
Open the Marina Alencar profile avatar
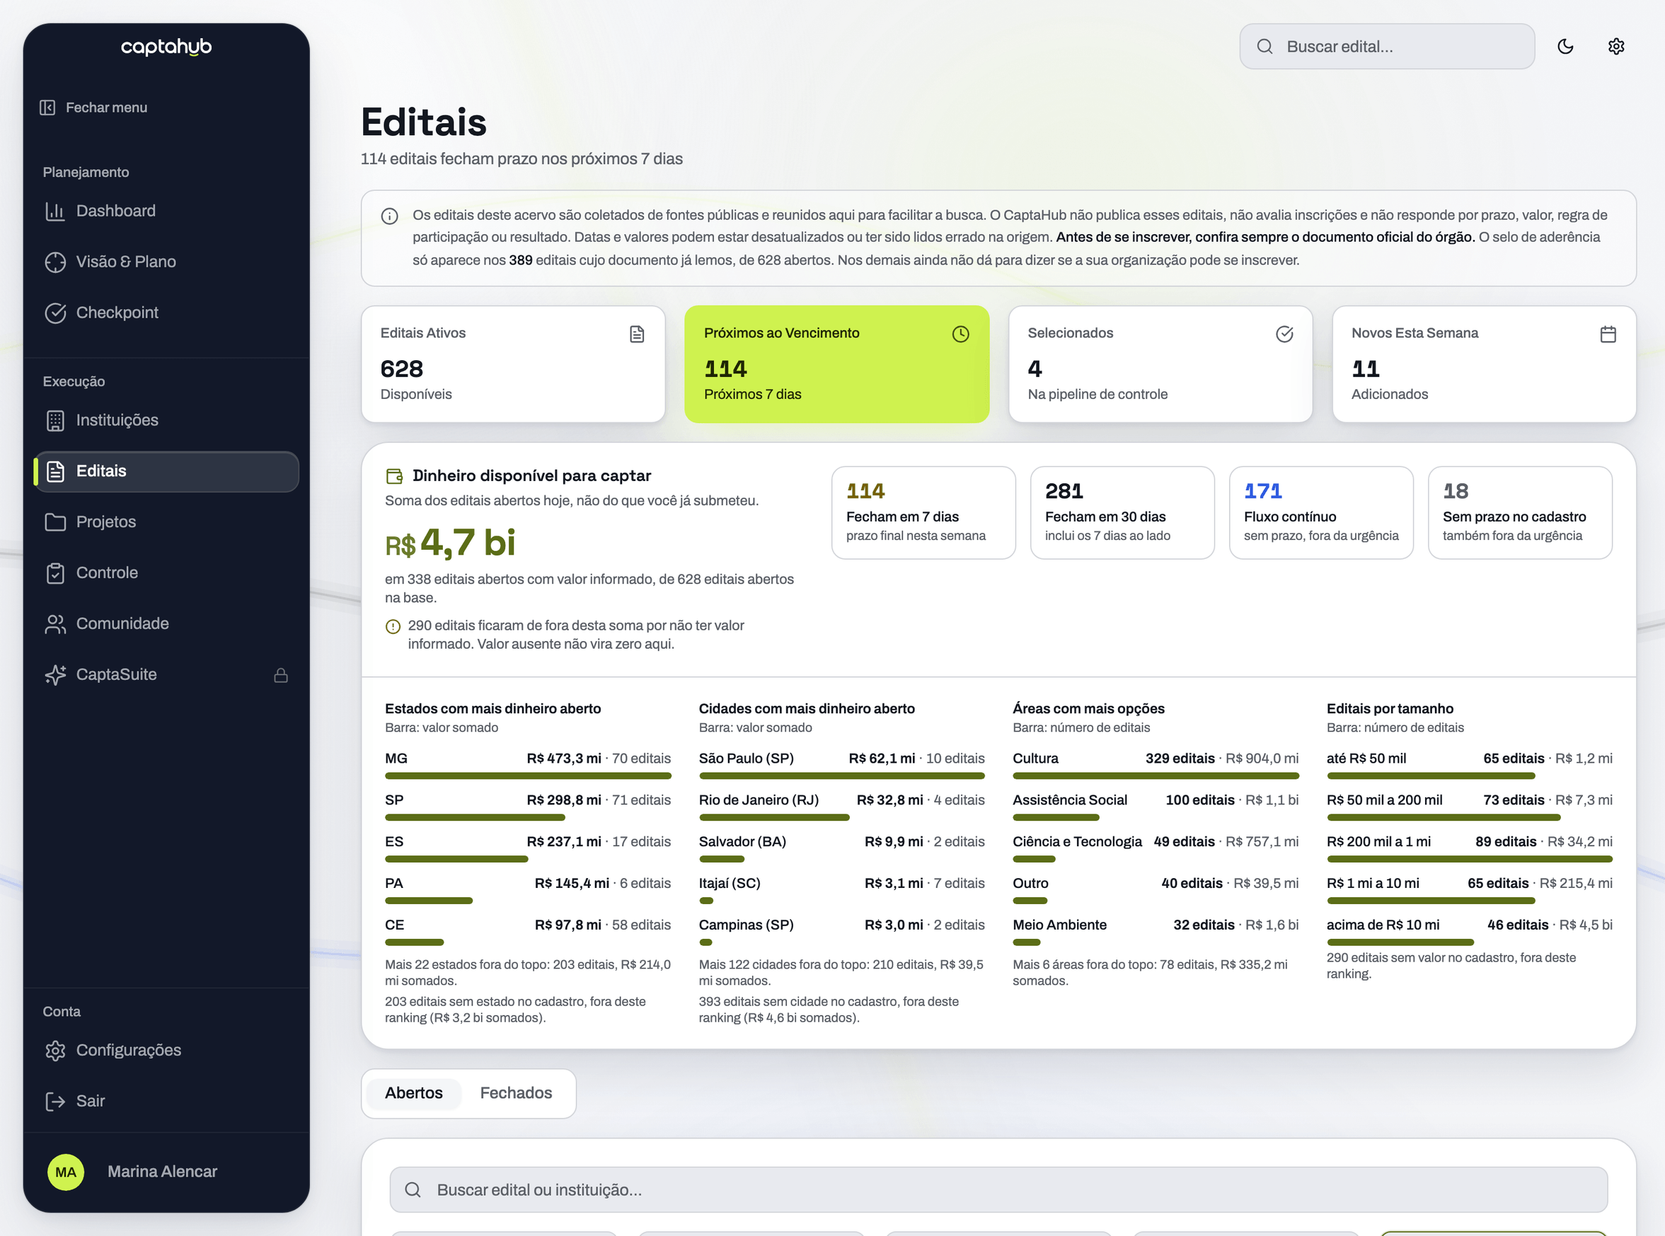(x=66, y=1172)
